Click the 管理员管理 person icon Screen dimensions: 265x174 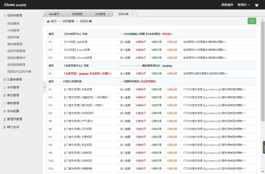(x=5, y=119)
